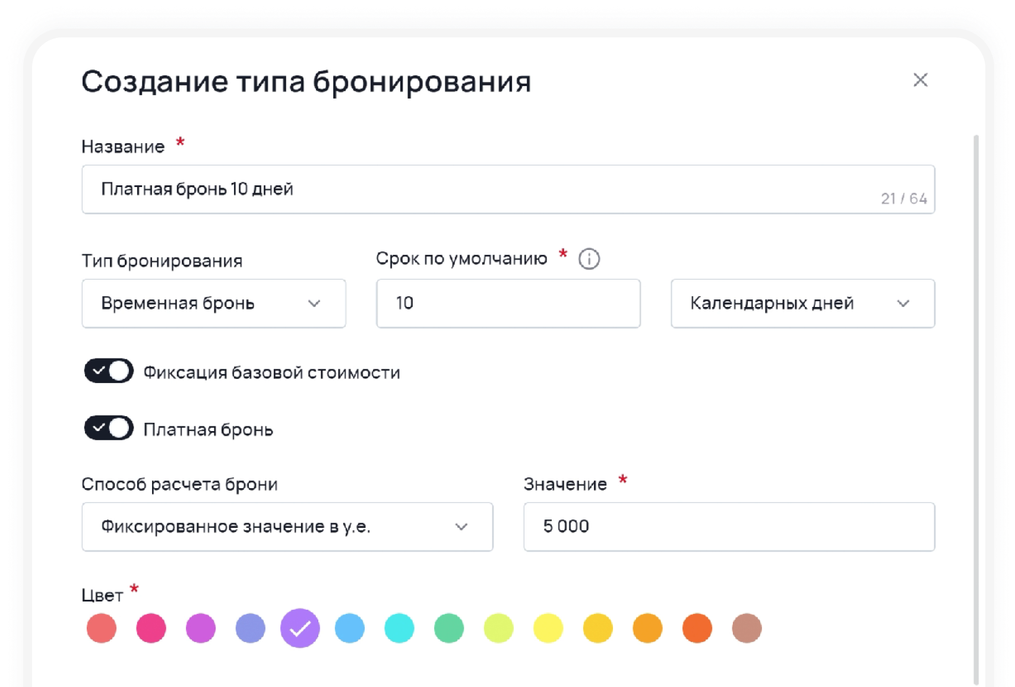The height and width of the screenshot is (687, 1015).
Task: Edit the Название field containing Платная бронь 10 дней
Action: click(x=416, y=189)
